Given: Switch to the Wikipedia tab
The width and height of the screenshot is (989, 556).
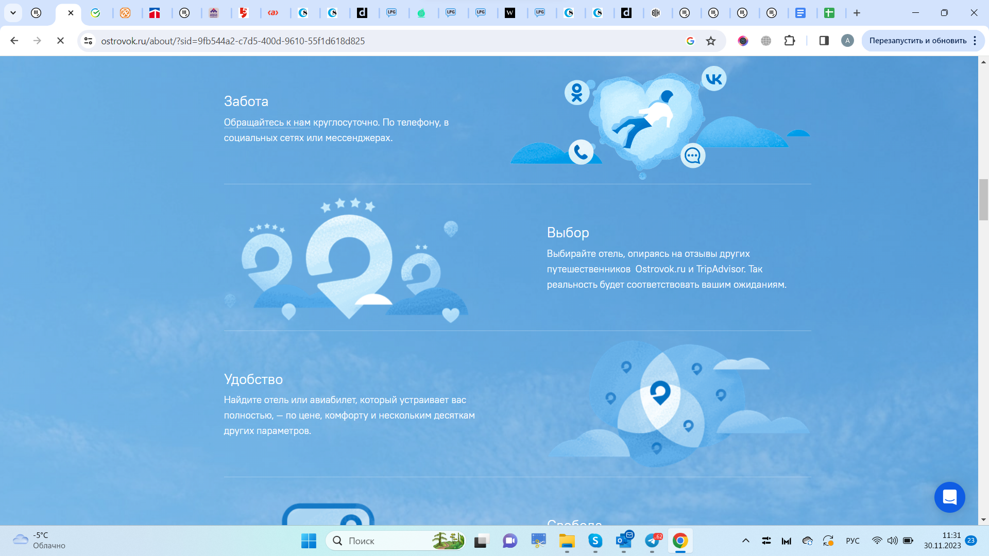Looking at the screenshot, I should tap(509, 13).
